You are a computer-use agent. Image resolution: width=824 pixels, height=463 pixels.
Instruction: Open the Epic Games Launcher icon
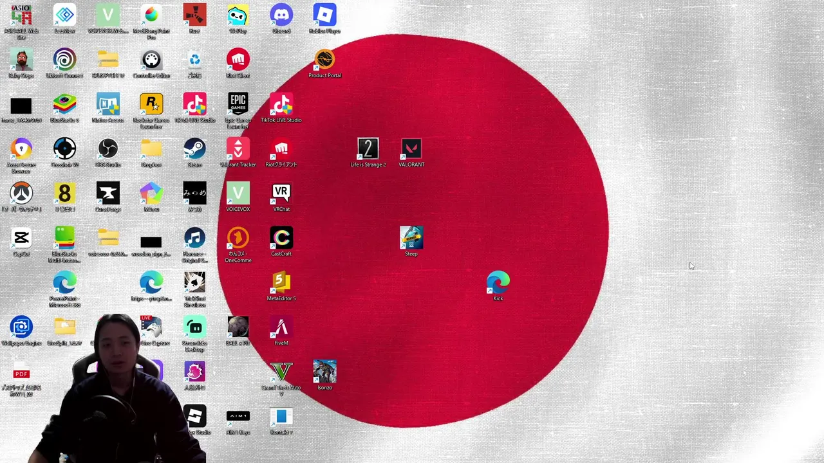238,104
